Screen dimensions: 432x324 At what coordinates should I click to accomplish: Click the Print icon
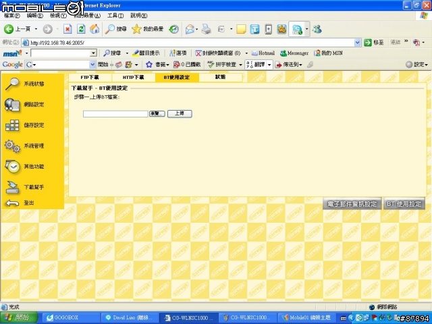click(x=206, y=29)
